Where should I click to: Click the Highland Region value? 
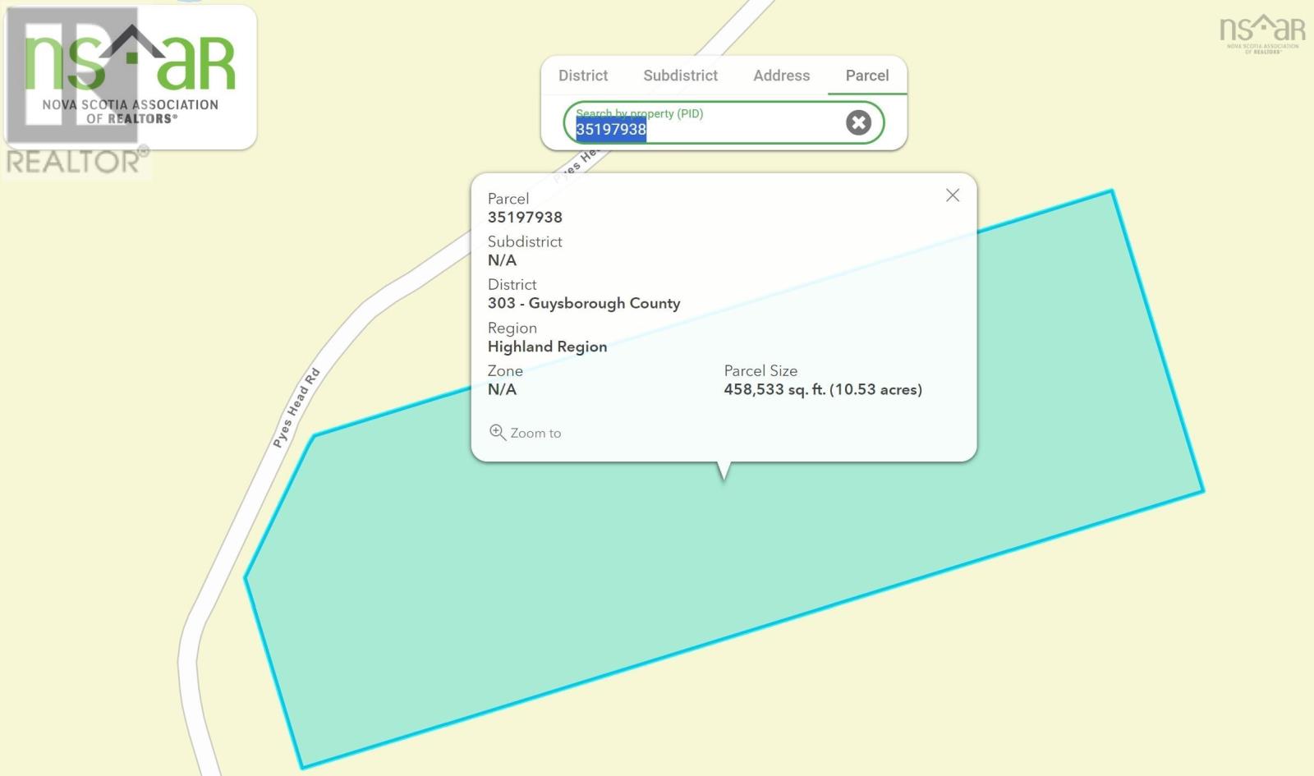pos(547,347)
